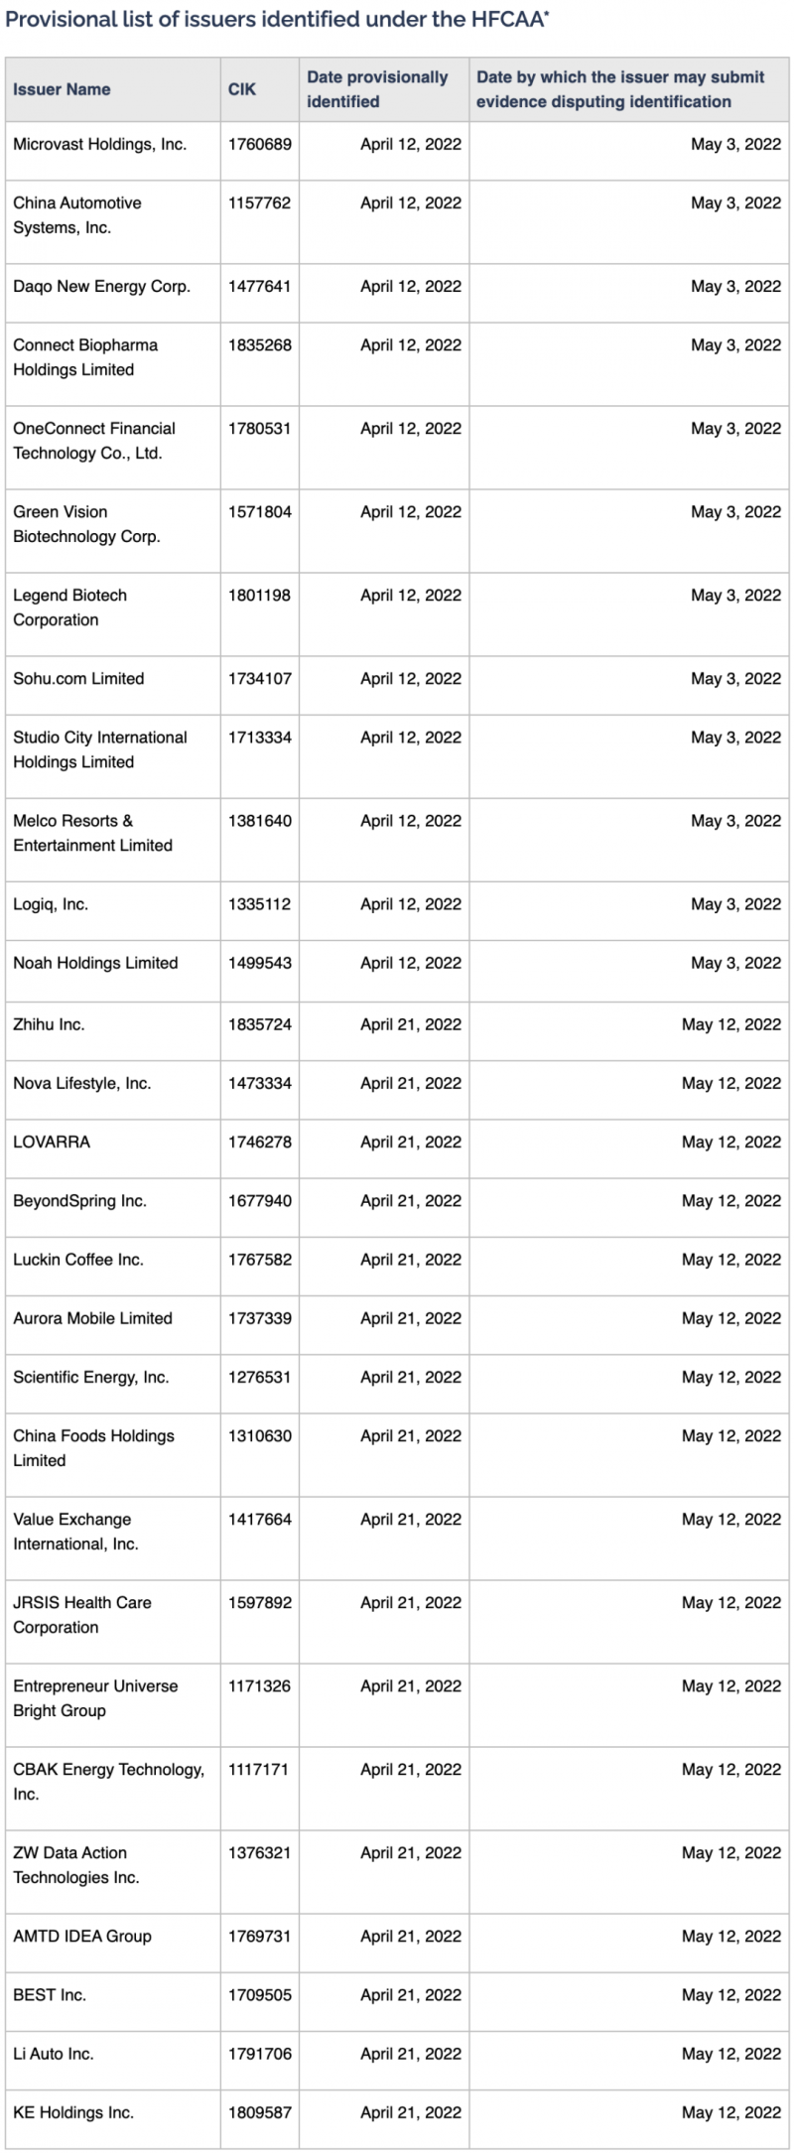Click the Sohu.com Limited issuer name
The image size is (794, 2153).
pyautogui.click(x=78, y=678)
